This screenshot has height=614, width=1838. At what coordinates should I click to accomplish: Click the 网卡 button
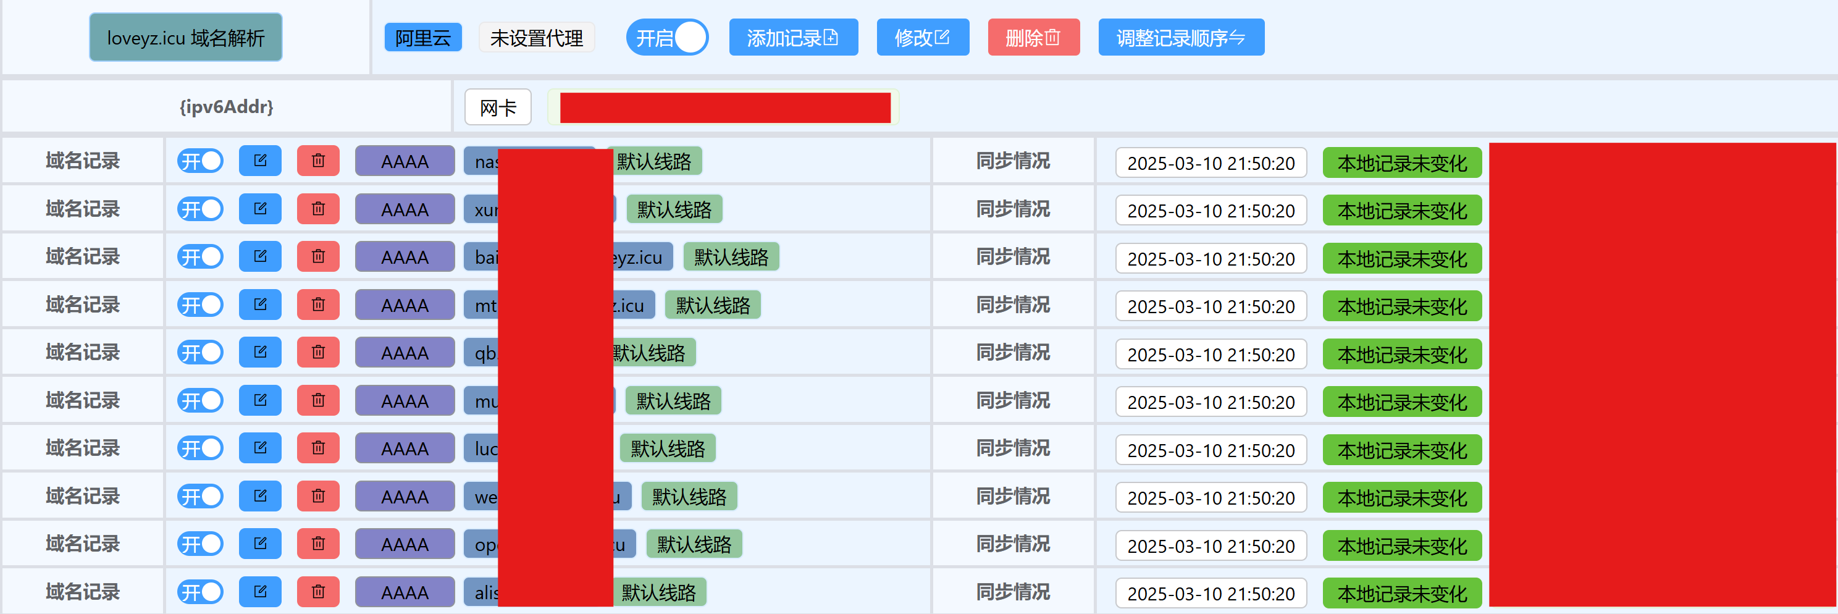coord(498,107)
